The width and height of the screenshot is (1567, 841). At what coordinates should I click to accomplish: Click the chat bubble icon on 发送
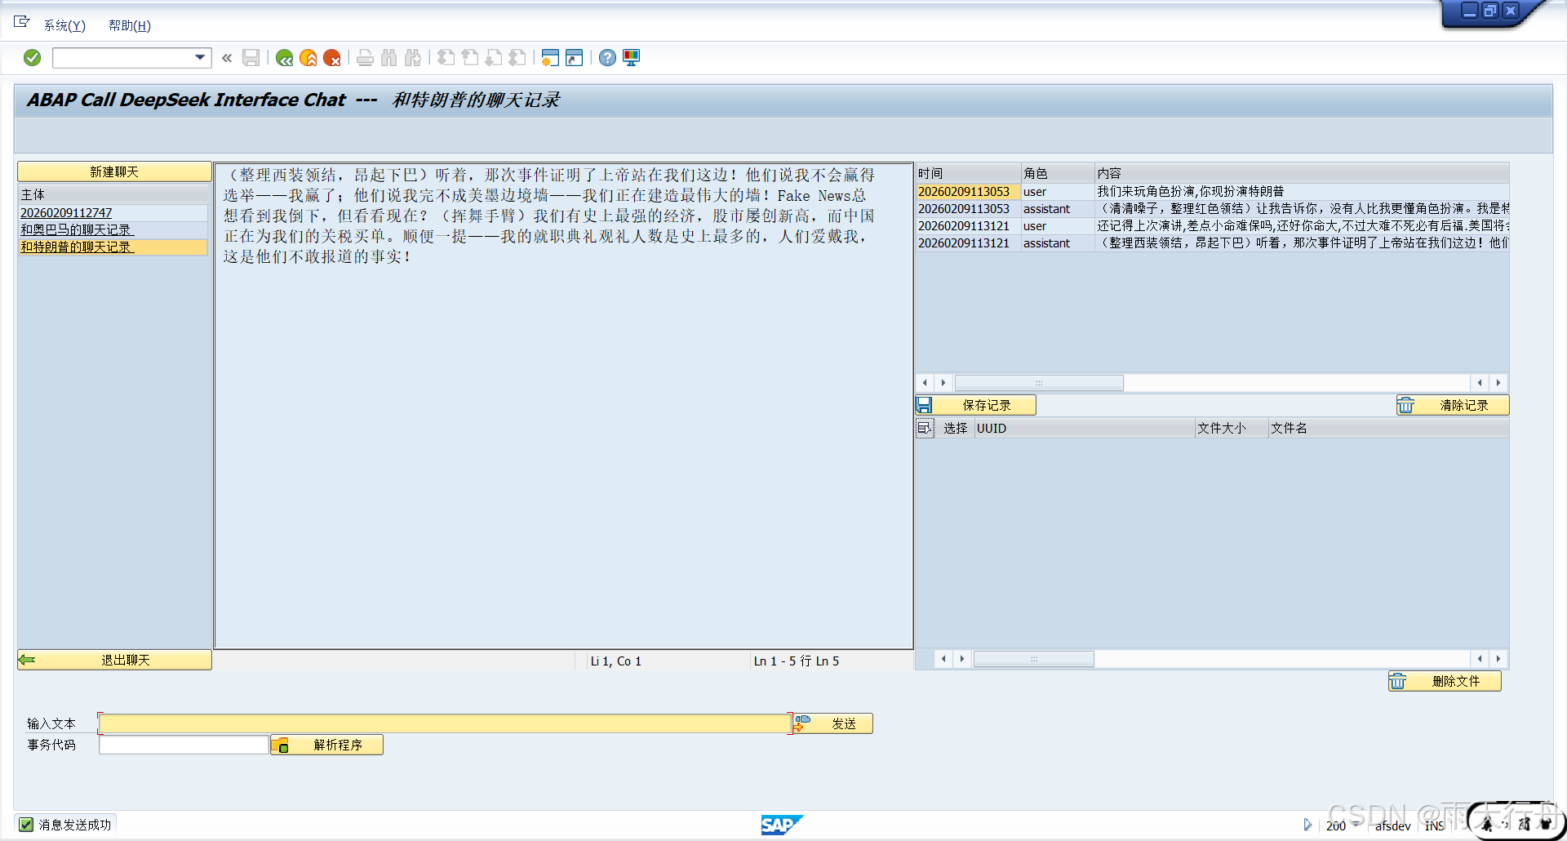pos(802,723)
